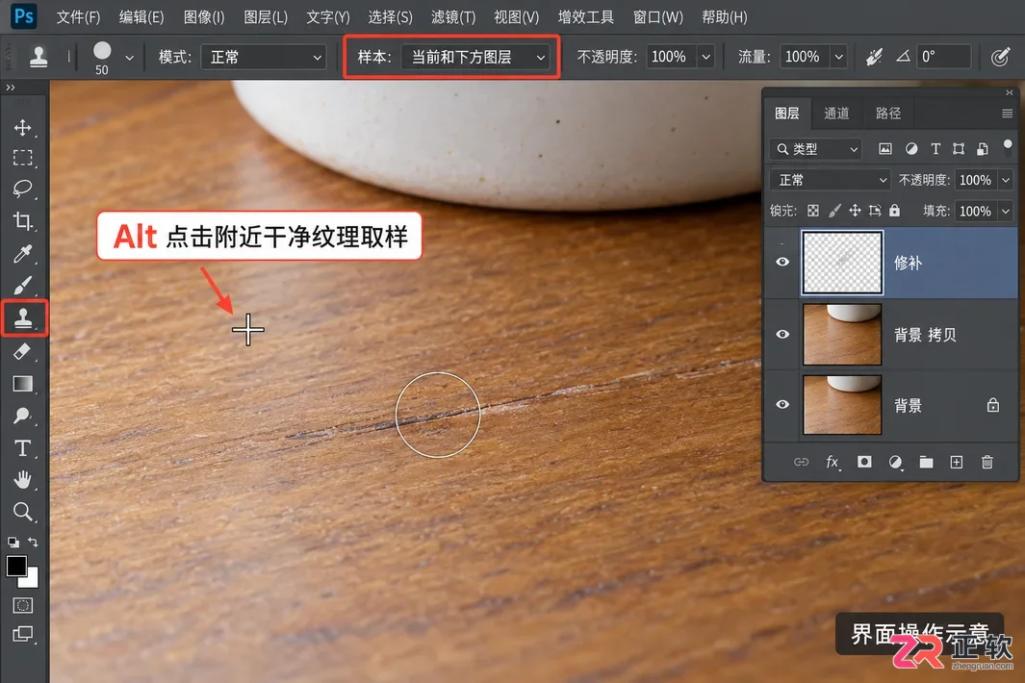
Task: Open the 图像(I) menu
Action: point(203,17)
